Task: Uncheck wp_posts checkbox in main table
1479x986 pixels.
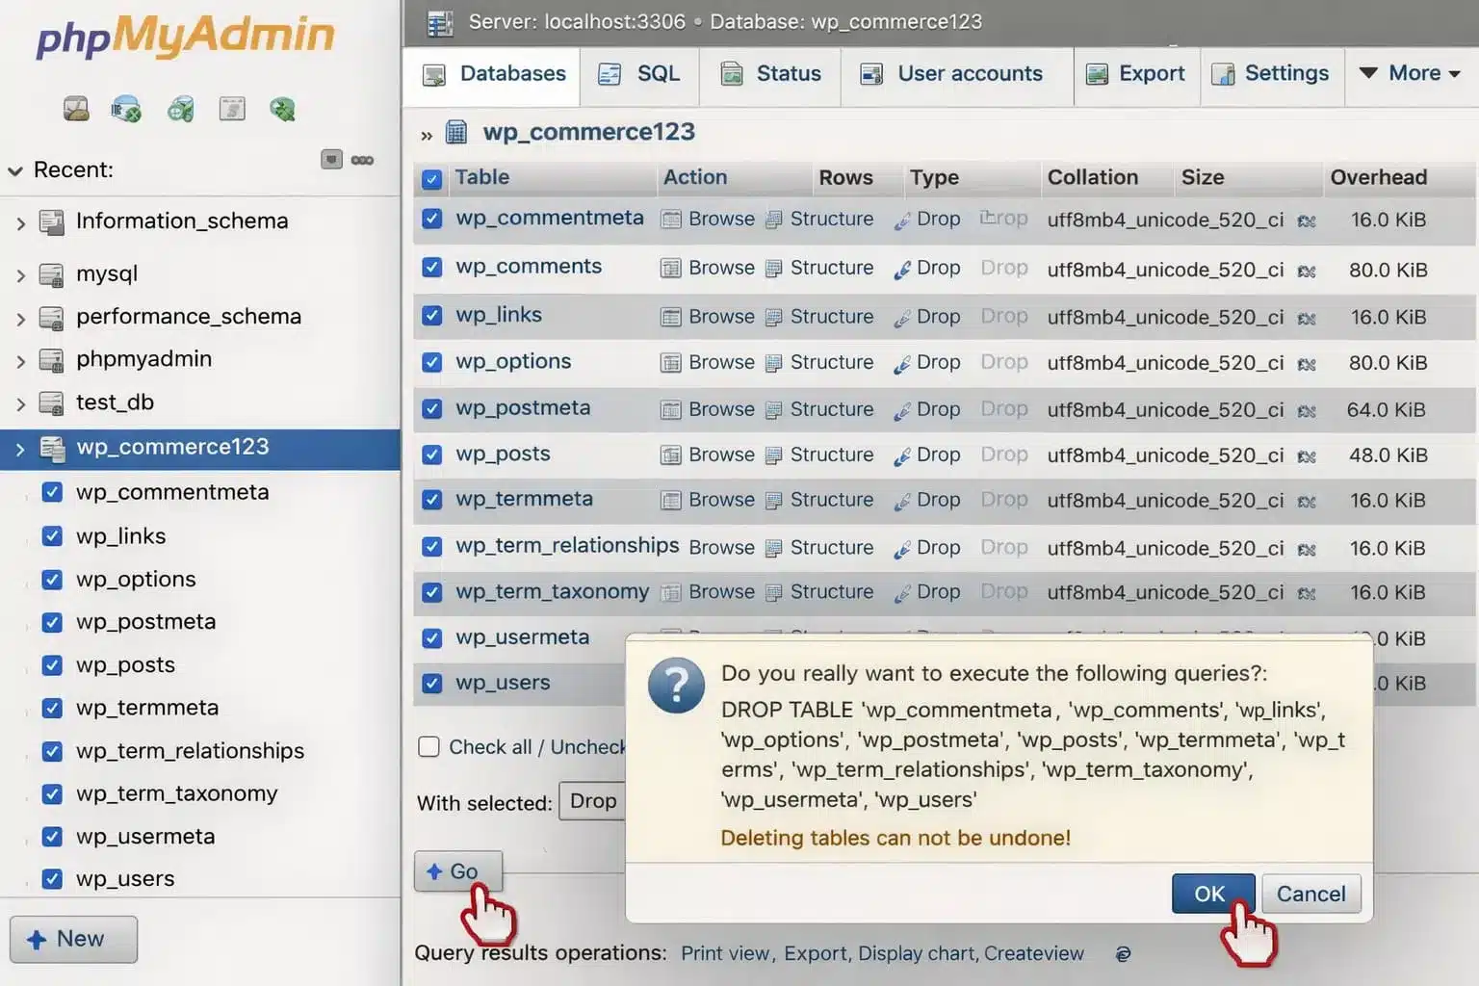Action: point(432,454)
